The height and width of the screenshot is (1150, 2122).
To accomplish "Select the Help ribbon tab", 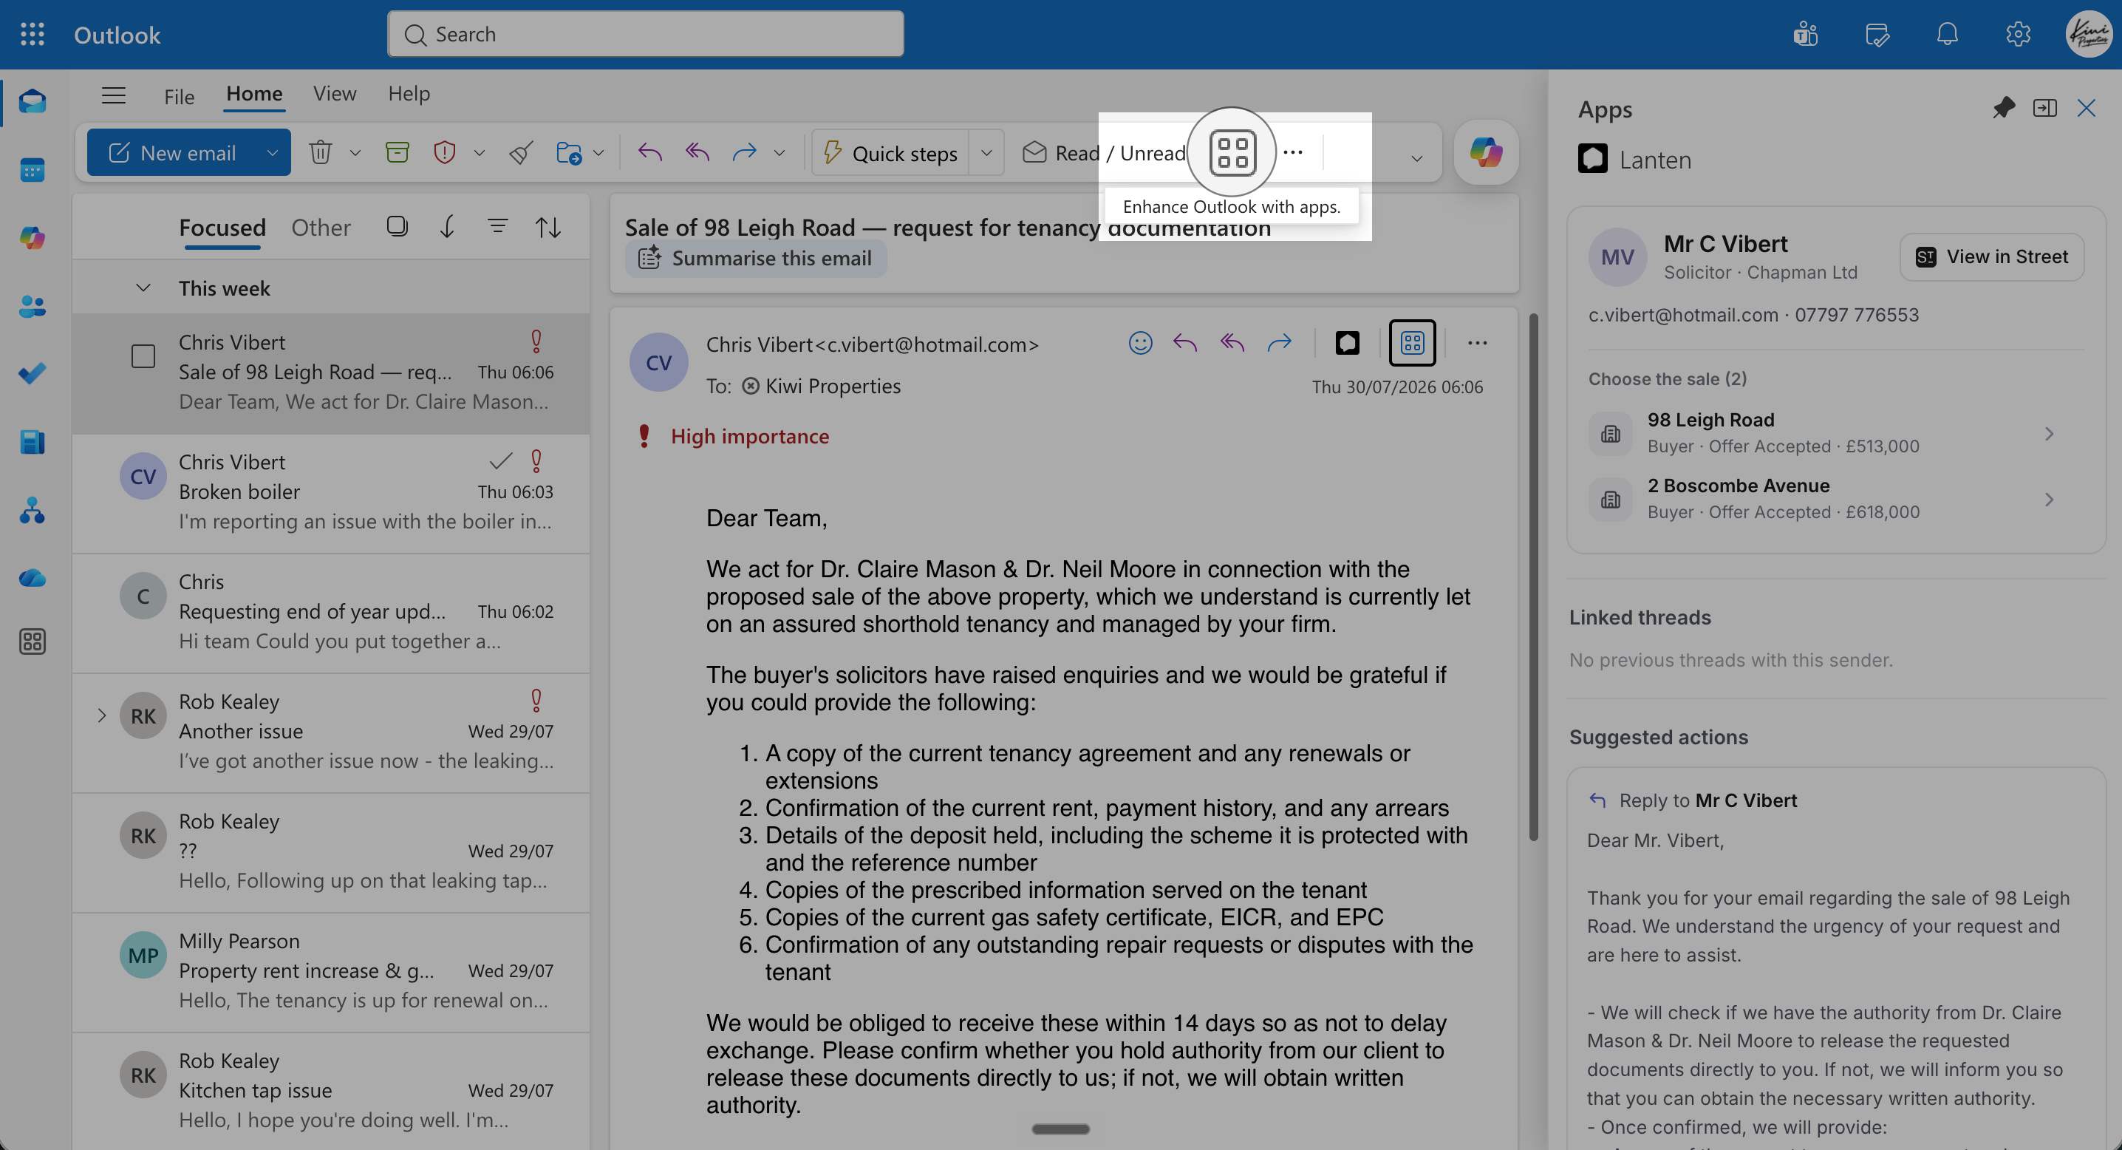I will (409, 94).
